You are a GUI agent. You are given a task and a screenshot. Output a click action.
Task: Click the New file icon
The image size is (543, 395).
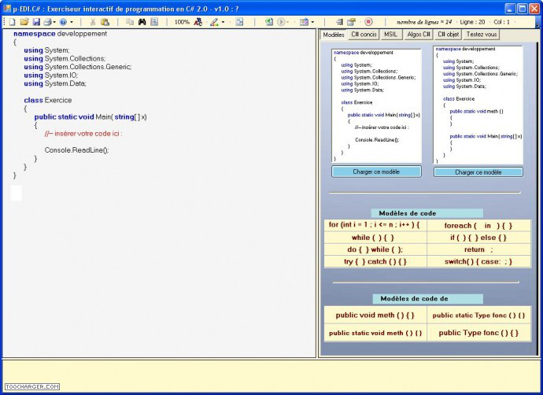click(x=12, y=22)
